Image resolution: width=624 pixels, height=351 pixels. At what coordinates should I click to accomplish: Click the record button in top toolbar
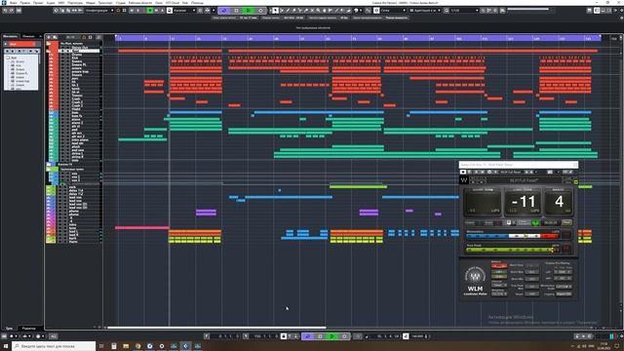tap(260, 11)
